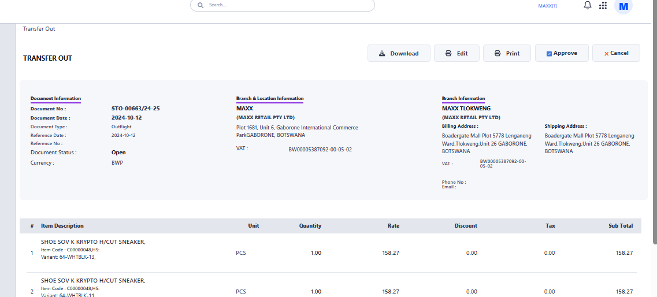This screenshot has width=657, height=297.
Task: Click the printer icon beside Print
Action: coord(498,53)
